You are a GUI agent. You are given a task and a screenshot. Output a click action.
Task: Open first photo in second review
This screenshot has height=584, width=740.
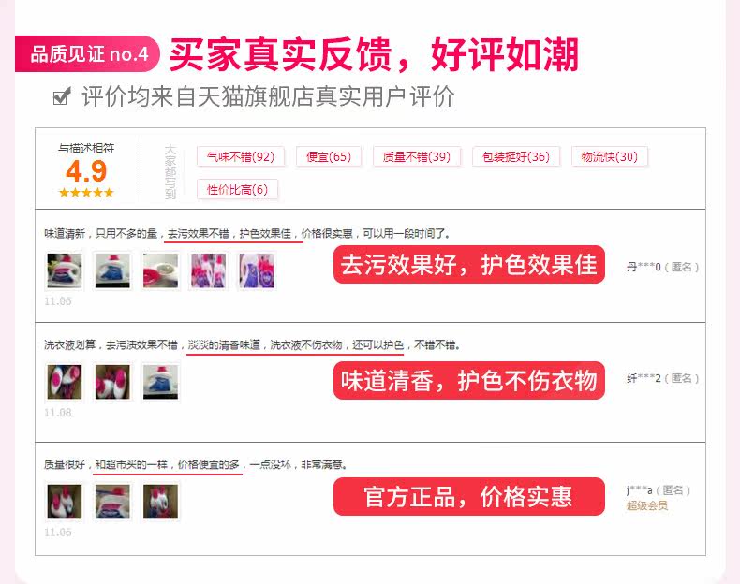coord(65,382)
